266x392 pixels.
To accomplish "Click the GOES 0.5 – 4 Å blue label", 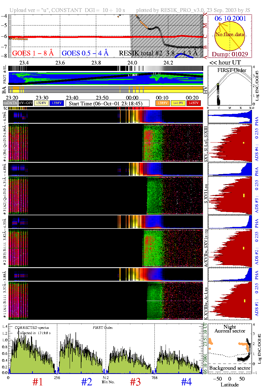I will (x=85, y=53).
